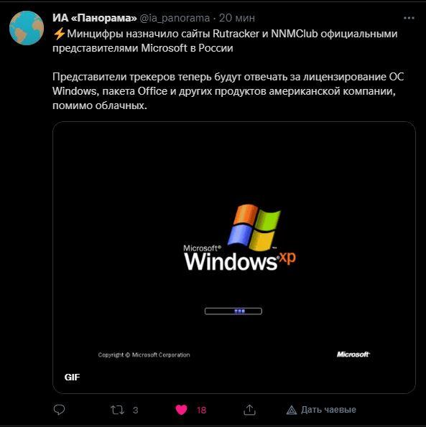426x427 pixels.
Task: Open the 20 мин timestamp
Action: tap(237, 18)
